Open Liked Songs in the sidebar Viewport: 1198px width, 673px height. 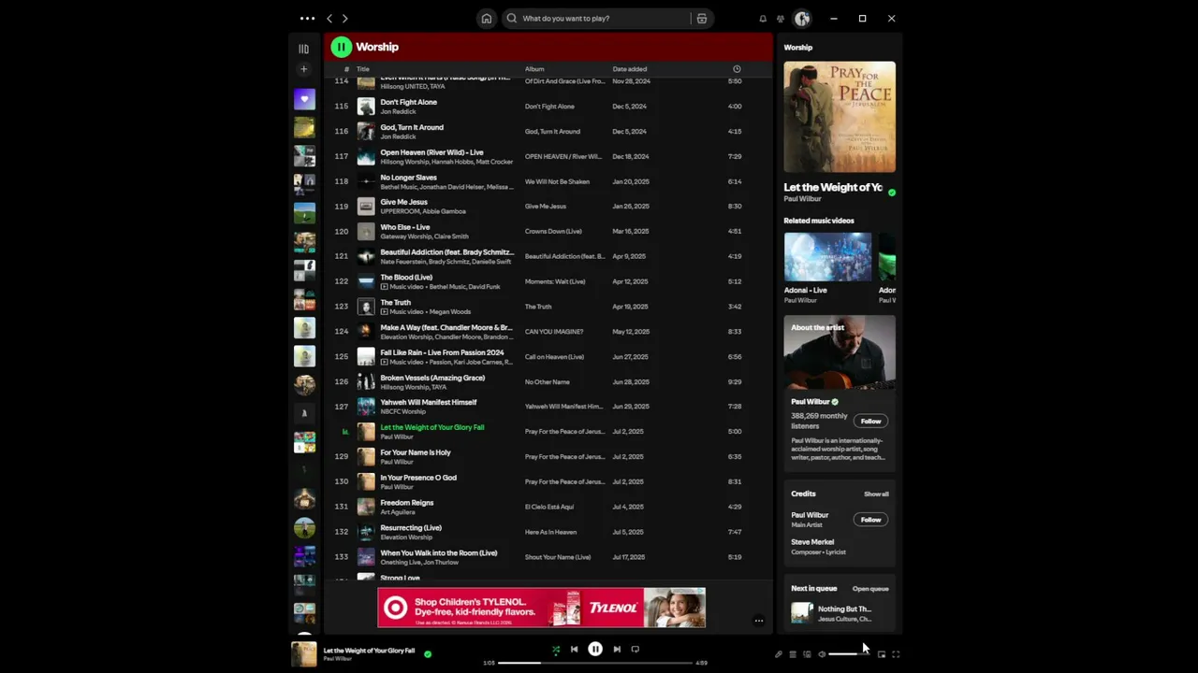pos(304,98)
